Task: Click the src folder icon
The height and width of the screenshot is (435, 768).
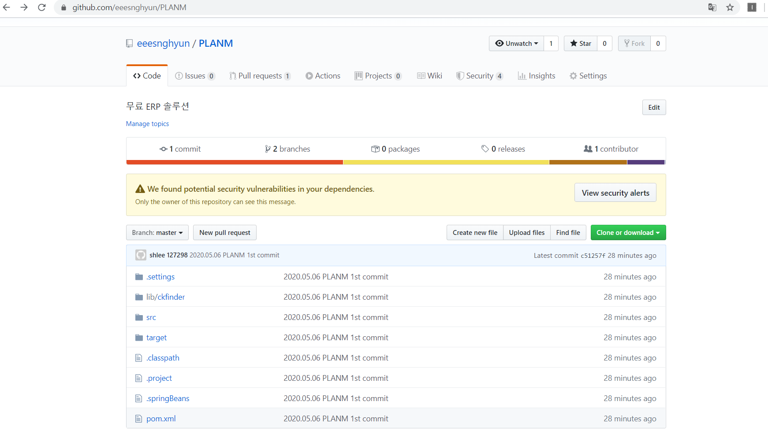Action: click(139, 317)
